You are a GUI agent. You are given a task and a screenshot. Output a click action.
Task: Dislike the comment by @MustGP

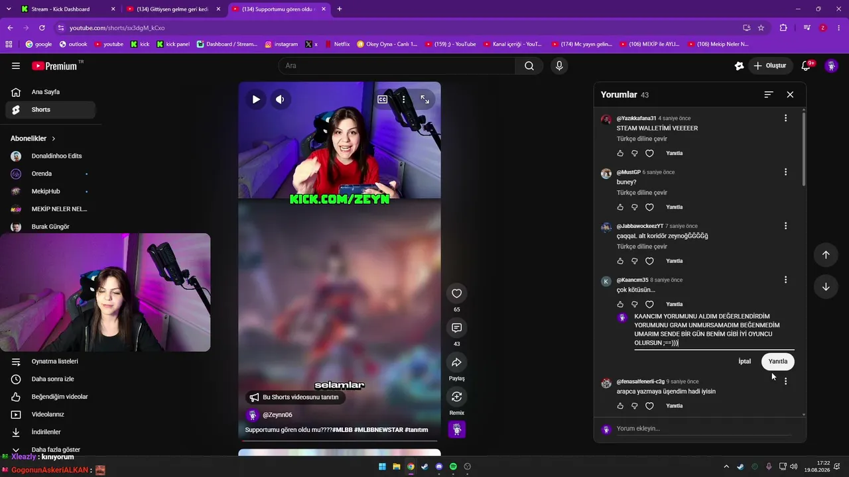[635, 207]
